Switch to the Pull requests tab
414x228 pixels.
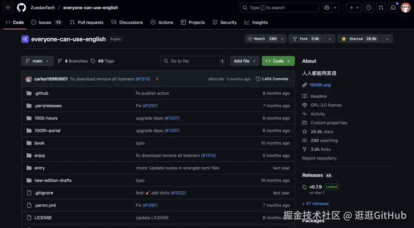pos(87,23)
